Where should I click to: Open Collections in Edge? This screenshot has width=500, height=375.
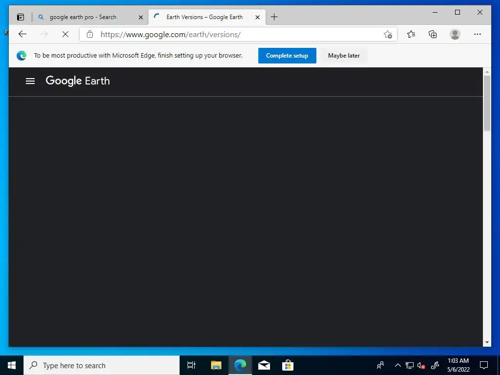[x=433, y=34]
